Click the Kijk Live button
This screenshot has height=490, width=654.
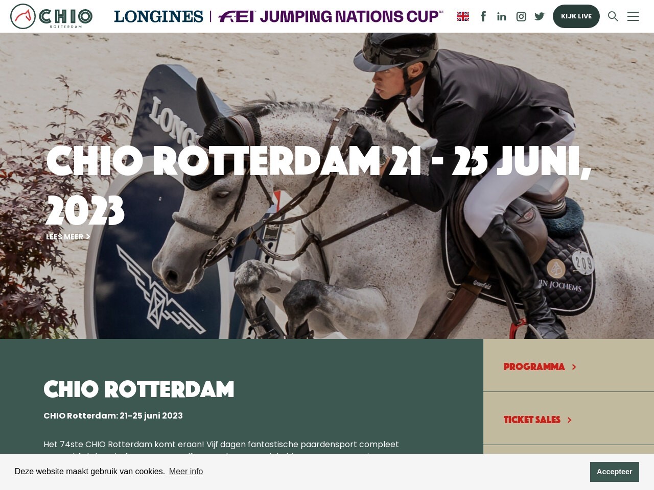coord(576,16)
